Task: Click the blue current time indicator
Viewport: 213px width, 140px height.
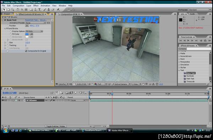Action: 112,94
